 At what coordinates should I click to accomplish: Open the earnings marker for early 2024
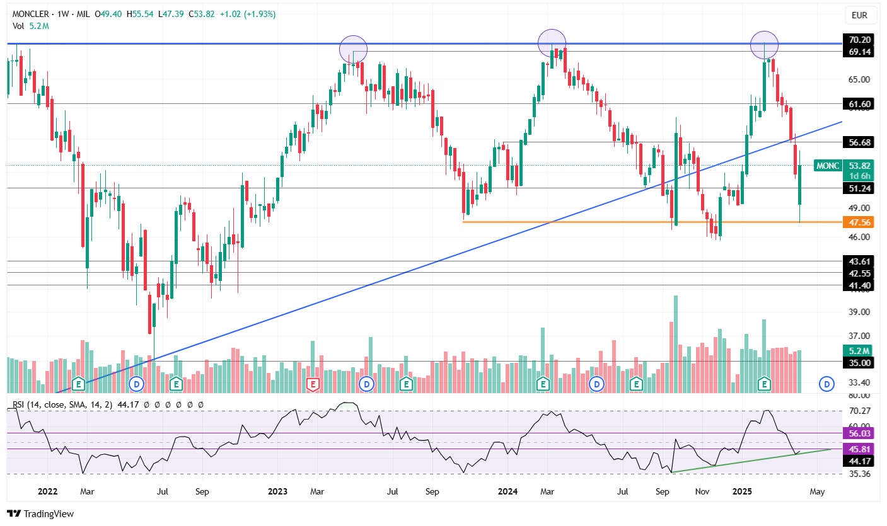pos(542,383)
